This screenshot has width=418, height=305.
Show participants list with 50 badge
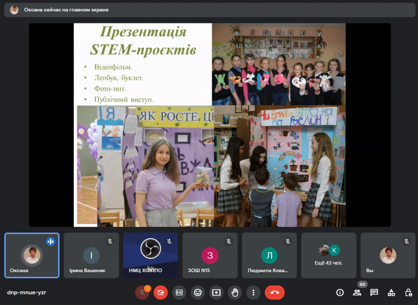coord(357,293)
